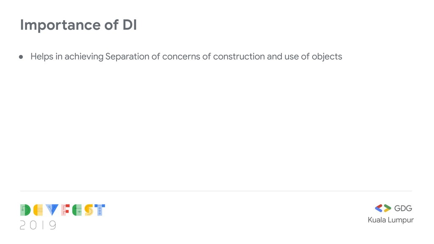The width and height of the screenshot is (434, 244).
Task: Click the GDG text label
Action: click(x=403, y=208)
